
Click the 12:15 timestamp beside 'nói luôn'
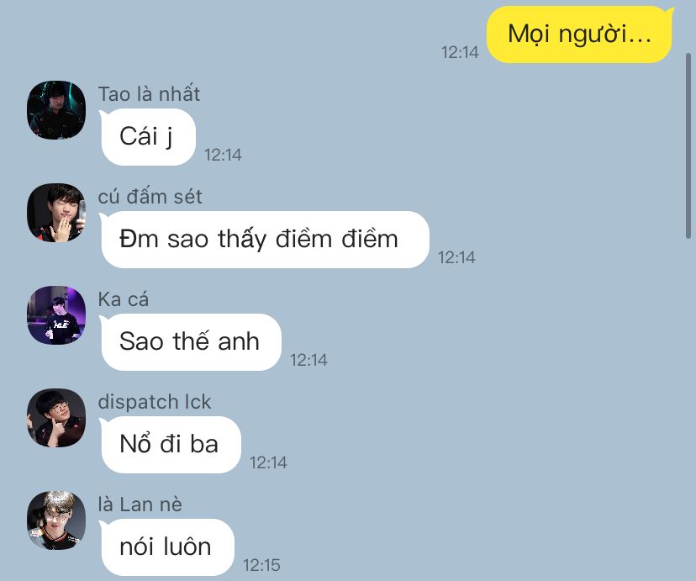[261, 565]
